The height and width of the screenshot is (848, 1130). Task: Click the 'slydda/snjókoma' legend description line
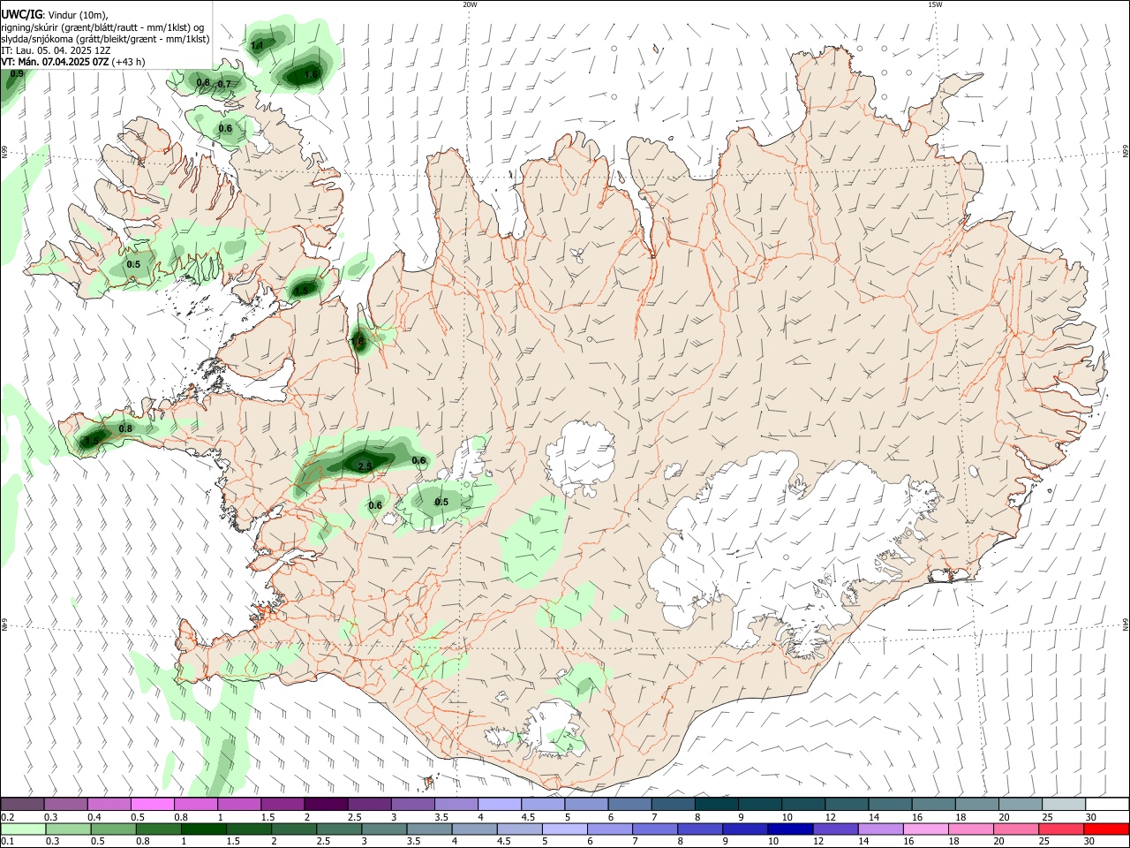[105, 39]
